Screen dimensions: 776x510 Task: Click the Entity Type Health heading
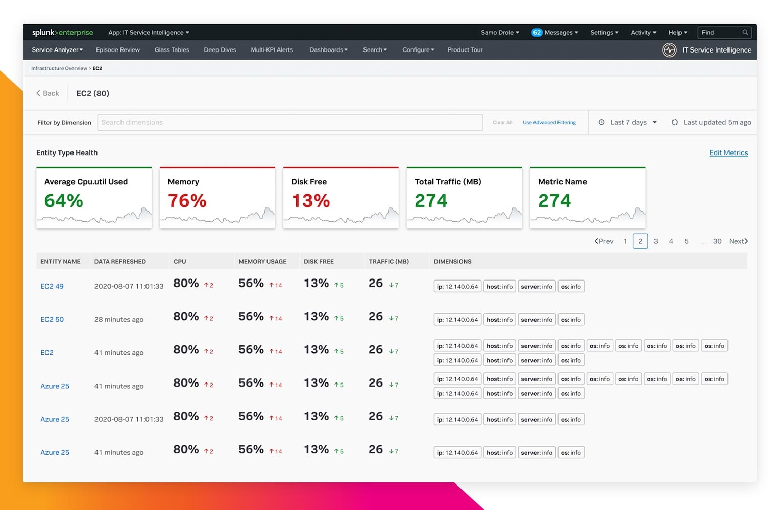(x=67, y=152)
